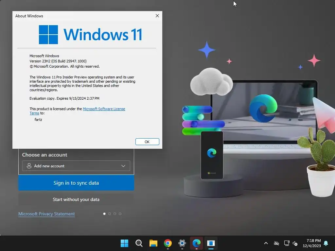This screenshot has height=251, width=335.
Task: Open Settings gear in taskbar
Action: pyautogui.click(x=182, y=243)
